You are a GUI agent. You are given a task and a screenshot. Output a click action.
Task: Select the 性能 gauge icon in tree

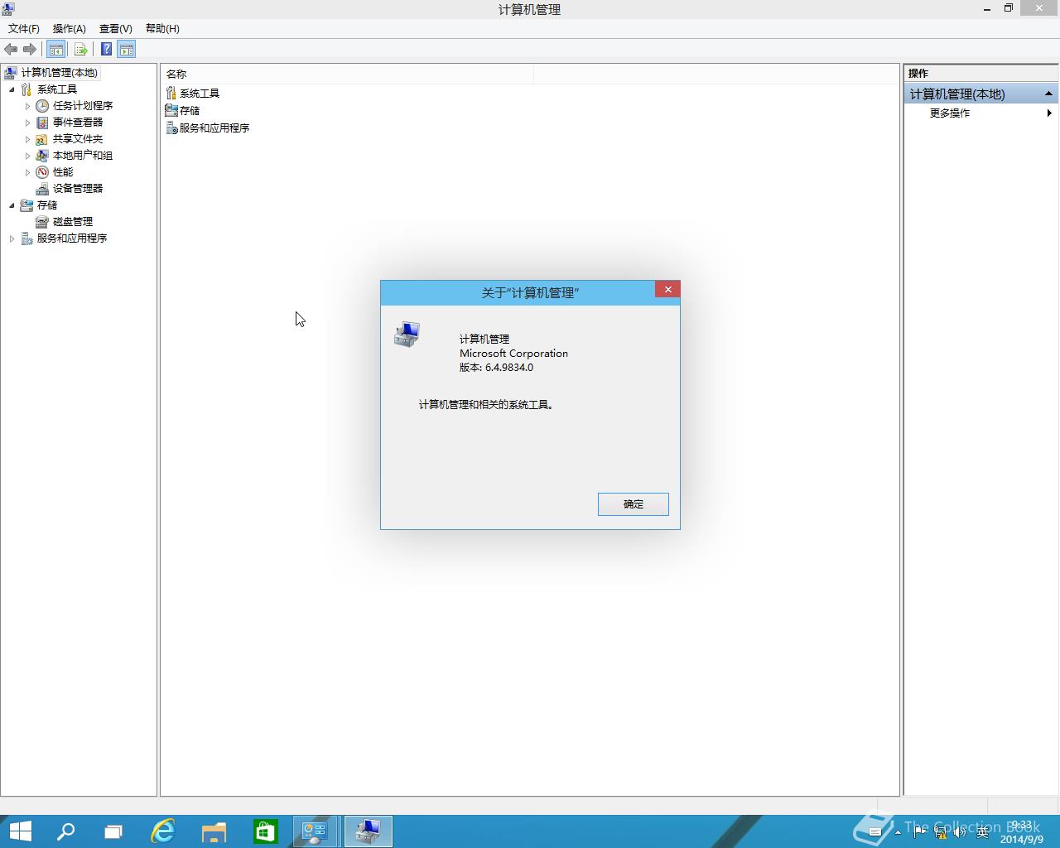(x=42, y=172)
